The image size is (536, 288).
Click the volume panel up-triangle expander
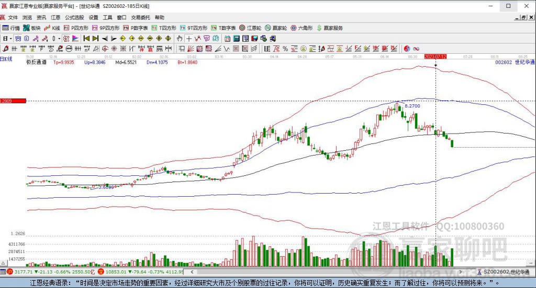coord(3,263)
